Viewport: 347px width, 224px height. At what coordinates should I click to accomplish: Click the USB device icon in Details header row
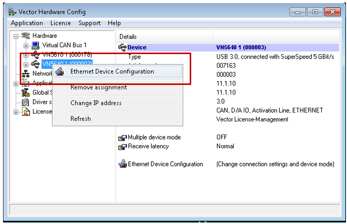pyautogui.click(x=122, y=48)
